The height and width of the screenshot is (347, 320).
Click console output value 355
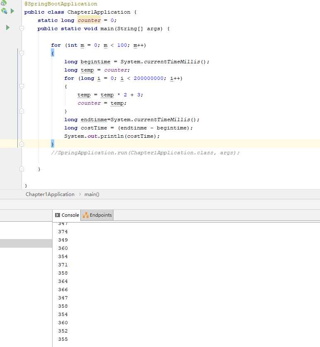click(x=63, y=339)
